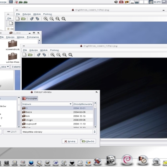
Task: Click Zoom to fit magnifier in back image viewer
Action: (x=63, y=19)
